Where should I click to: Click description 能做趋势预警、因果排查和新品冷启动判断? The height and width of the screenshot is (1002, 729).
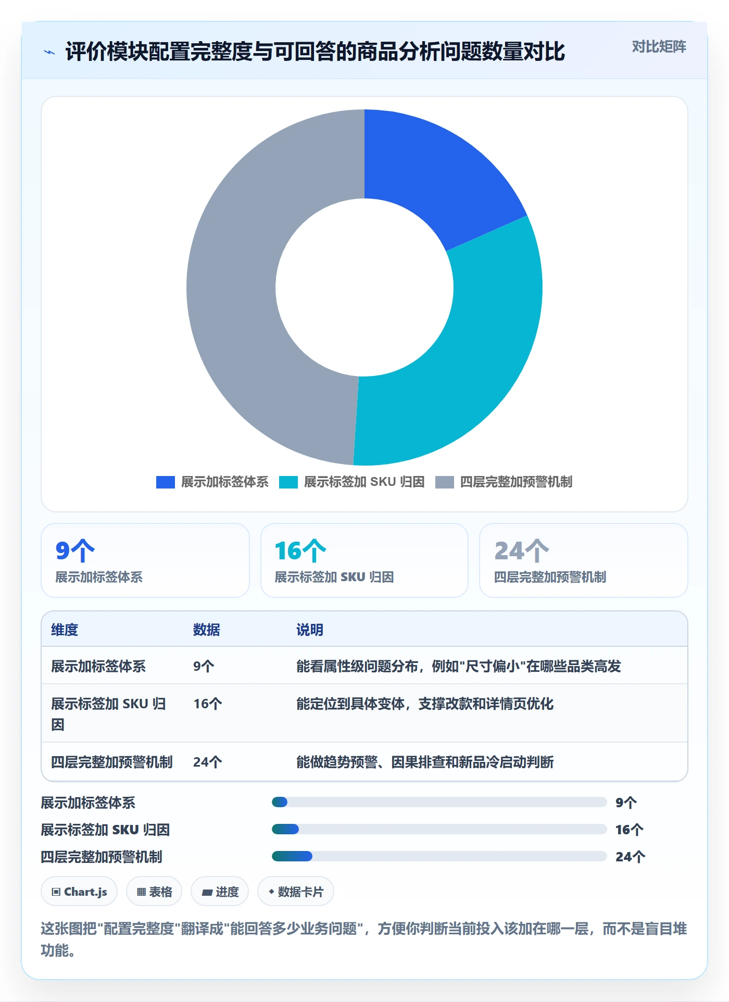click(425, 762)
